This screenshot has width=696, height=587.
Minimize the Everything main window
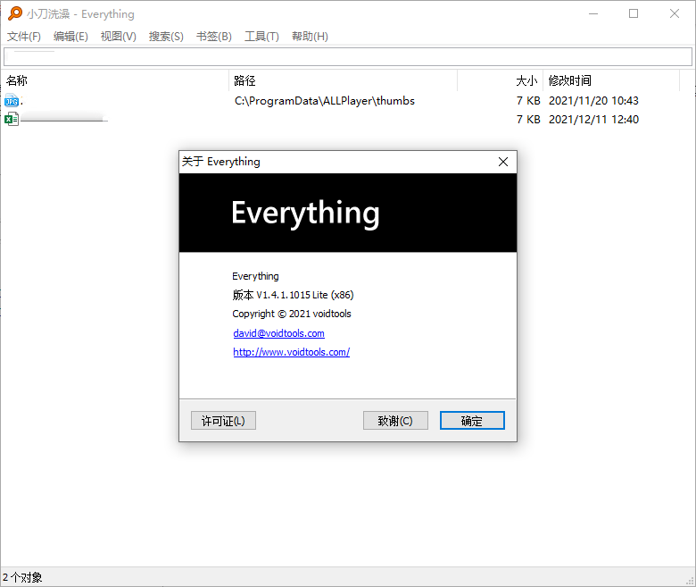click(592, 13)
